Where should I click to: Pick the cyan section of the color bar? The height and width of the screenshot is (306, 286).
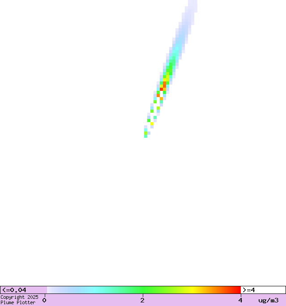pos(94,290)
